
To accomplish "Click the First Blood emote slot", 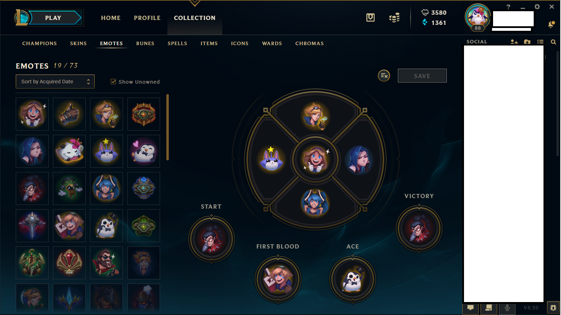I will click(x=278, y=279).
